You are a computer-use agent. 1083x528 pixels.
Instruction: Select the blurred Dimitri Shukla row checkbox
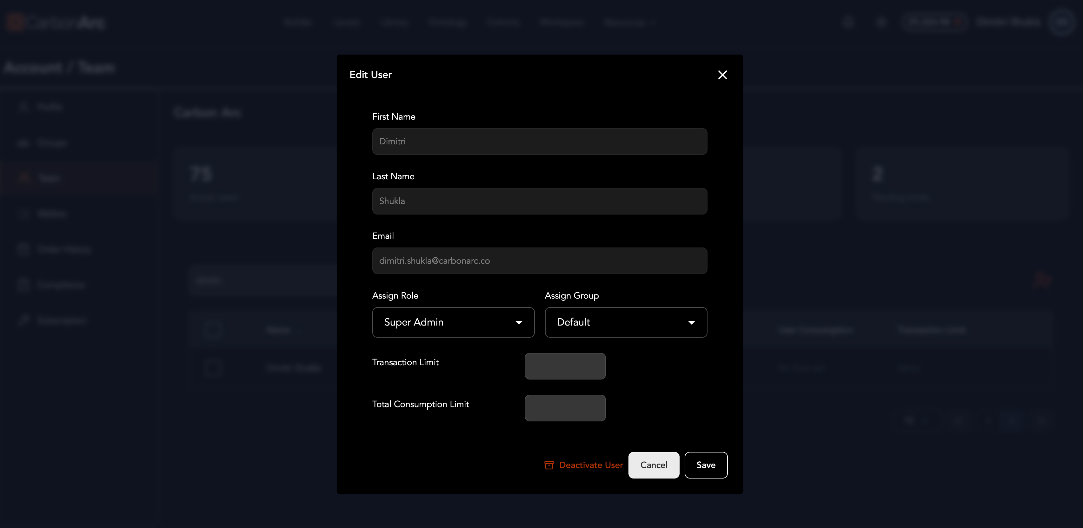213,368
